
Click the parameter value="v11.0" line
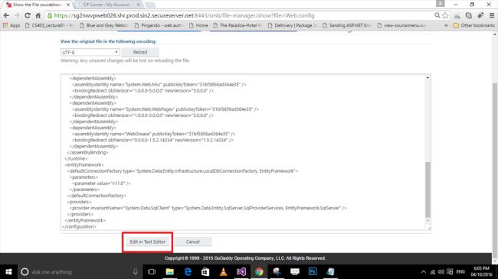pos(101,183)
